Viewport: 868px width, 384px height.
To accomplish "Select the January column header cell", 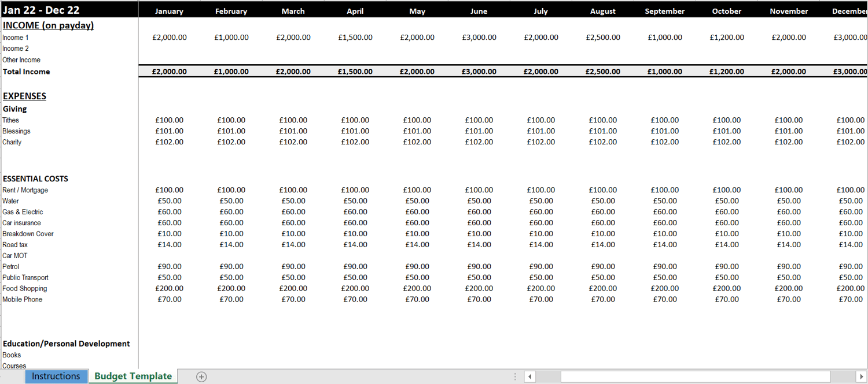I will [x=170, y=11].
